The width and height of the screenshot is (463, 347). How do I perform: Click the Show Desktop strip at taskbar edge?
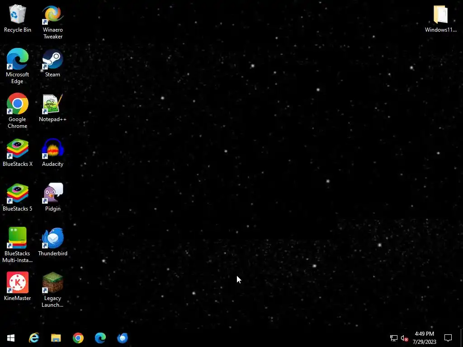[462, 338]
